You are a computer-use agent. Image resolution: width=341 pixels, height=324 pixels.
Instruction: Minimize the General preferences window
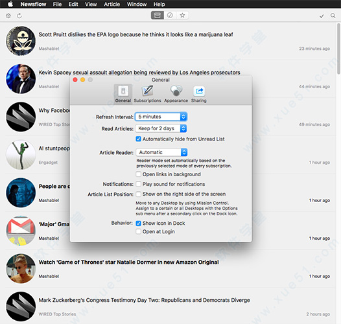pyautogui.click(x=82, y=80)
